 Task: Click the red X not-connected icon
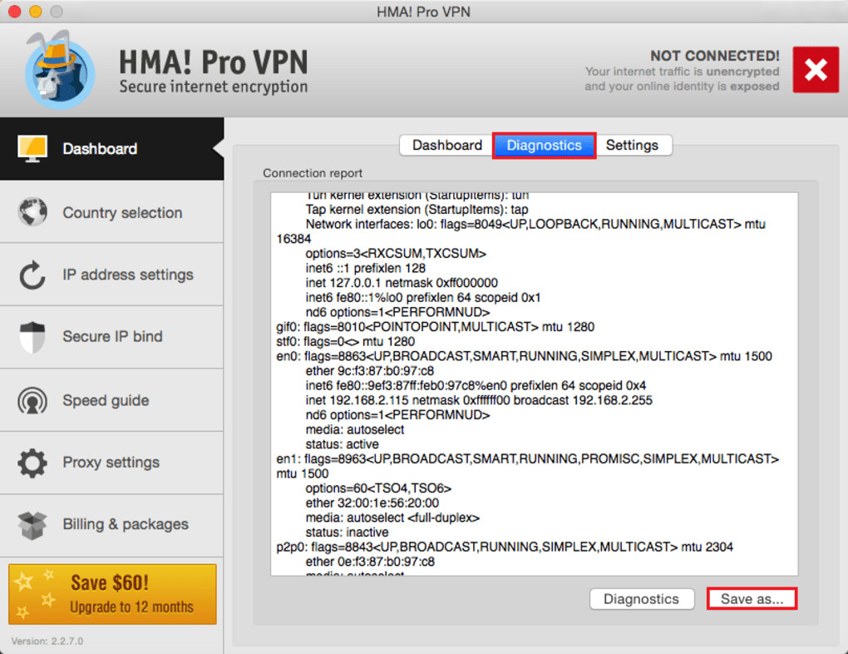click(816, 69)
